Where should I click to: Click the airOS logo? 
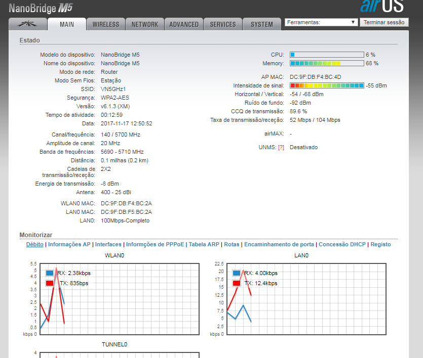click(x=382, y=6)
